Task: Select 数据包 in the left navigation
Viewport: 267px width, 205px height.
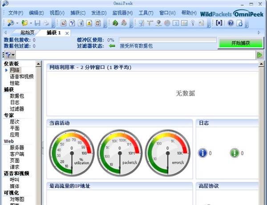Action: pyautogui.click(x=17, y=96)
